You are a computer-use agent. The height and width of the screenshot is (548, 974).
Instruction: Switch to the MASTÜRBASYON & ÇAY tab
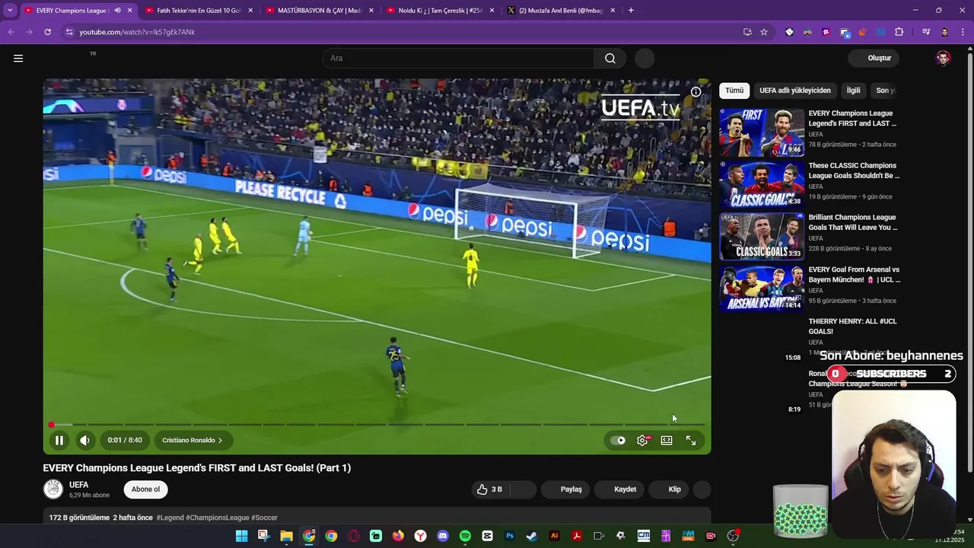click(x=317, y=11)
